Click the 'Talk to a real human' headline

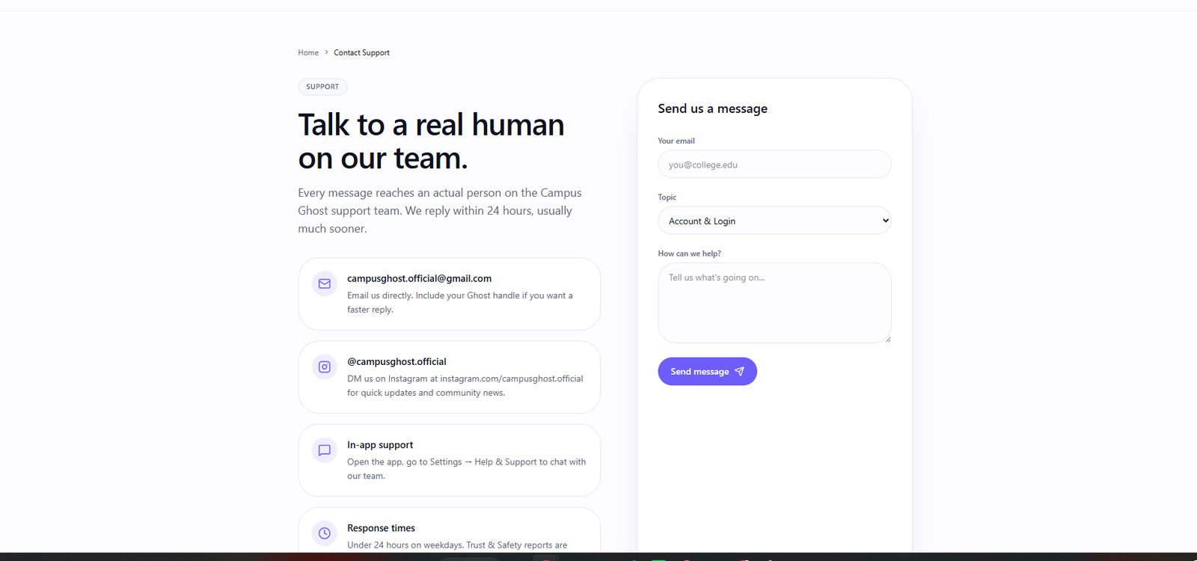tap(431, 141)
